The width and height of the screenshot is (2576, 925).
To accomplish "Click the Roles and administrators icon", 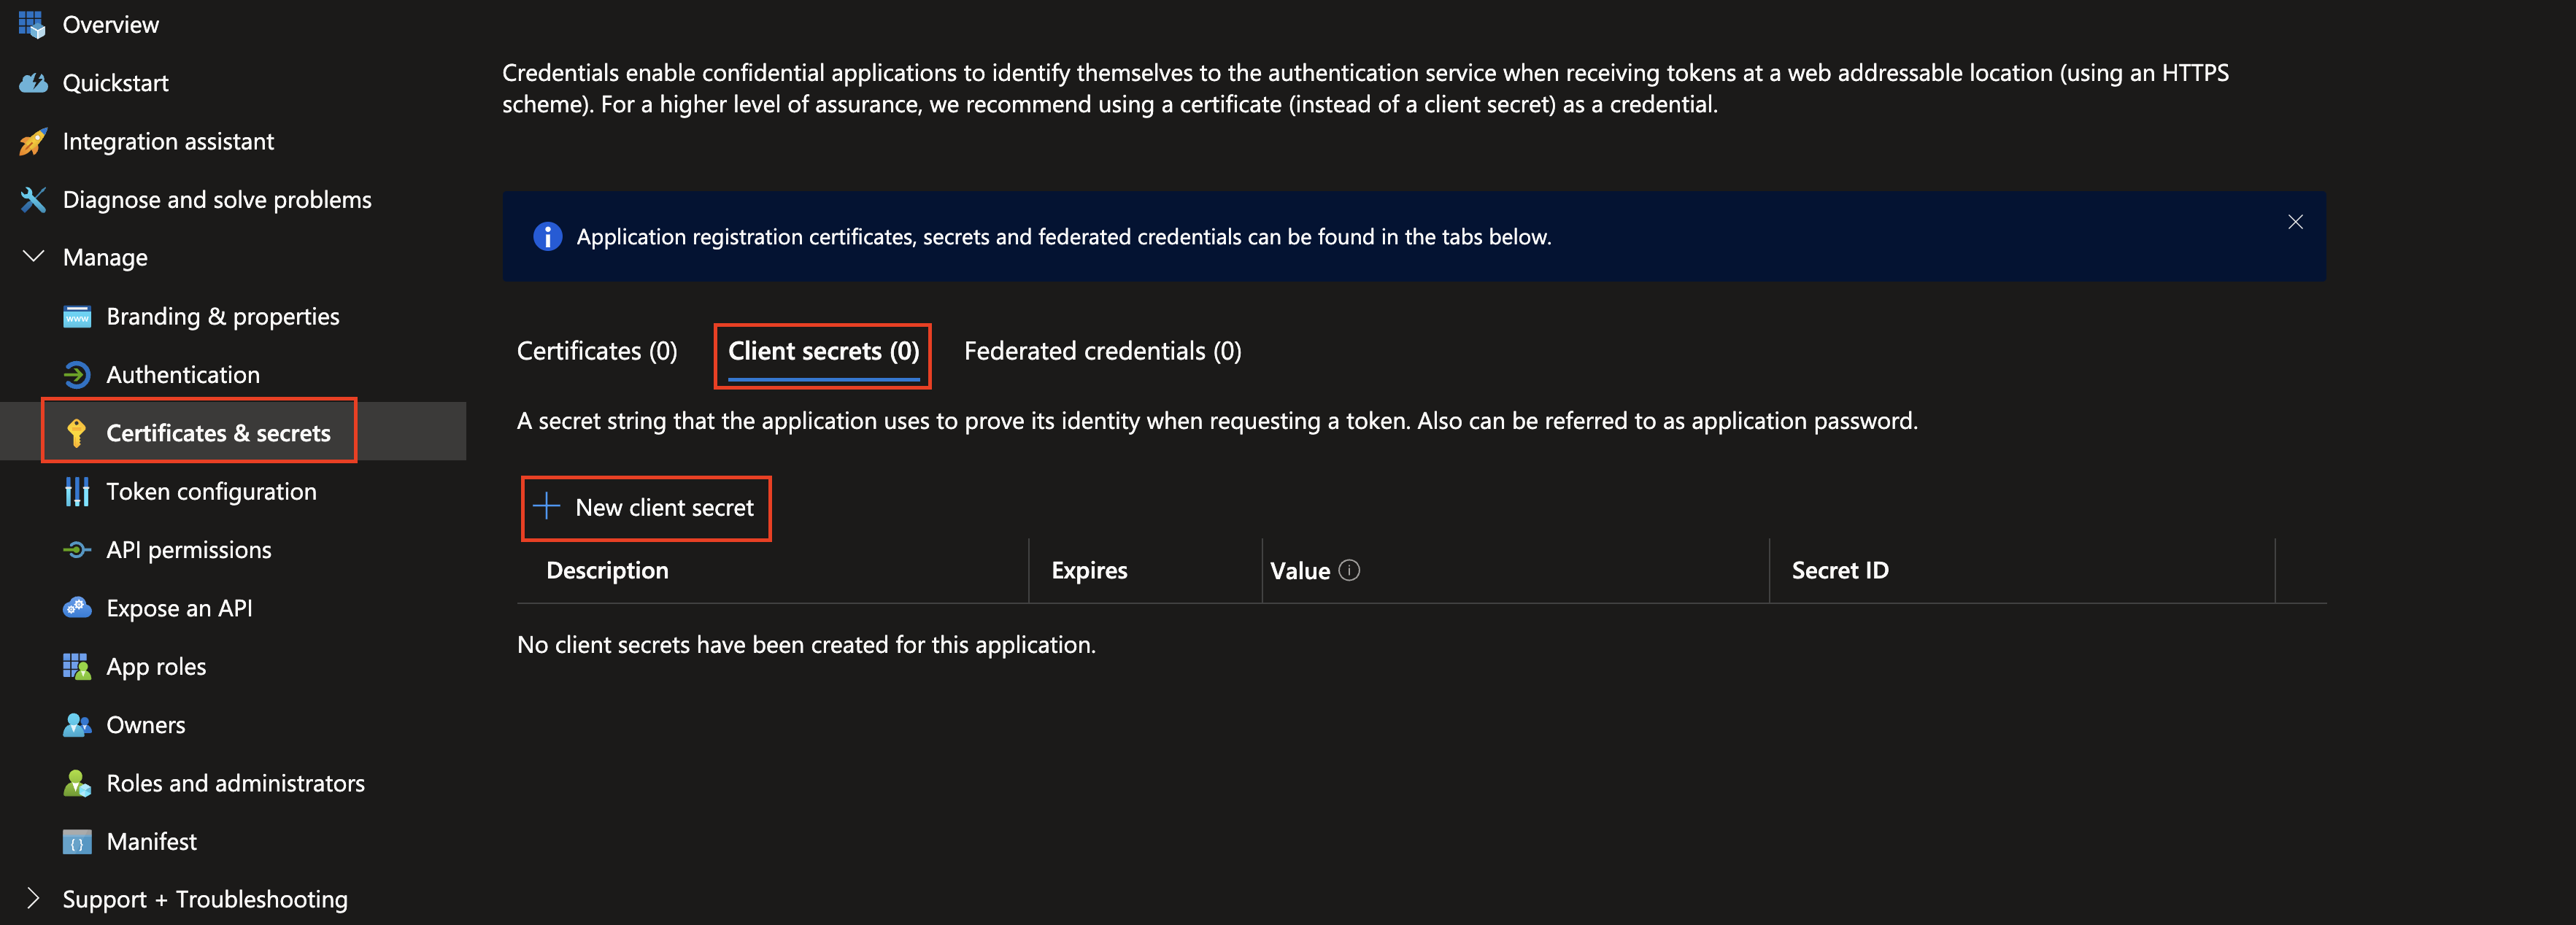I will coord(77,783).
